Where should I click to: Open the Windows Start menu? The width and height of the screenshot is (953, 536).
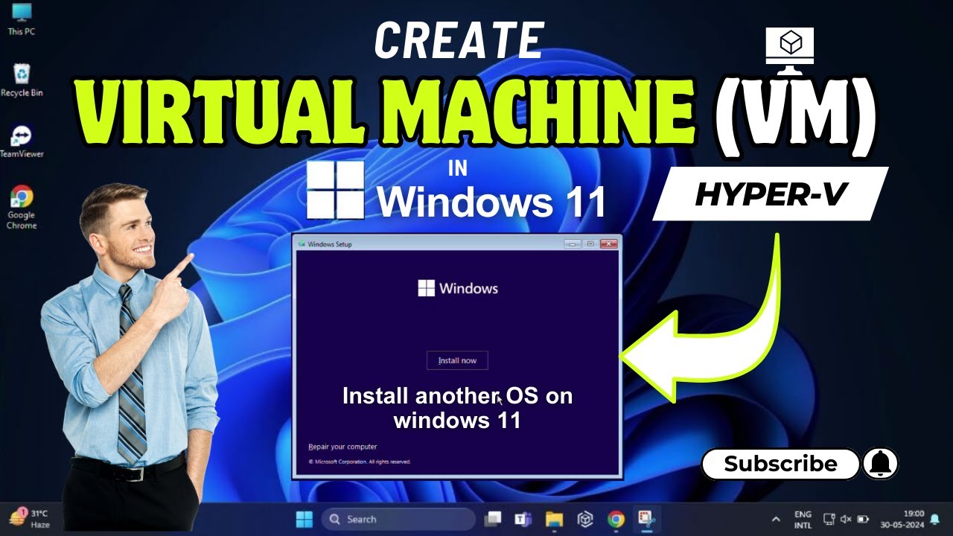[x=304, y=519]
